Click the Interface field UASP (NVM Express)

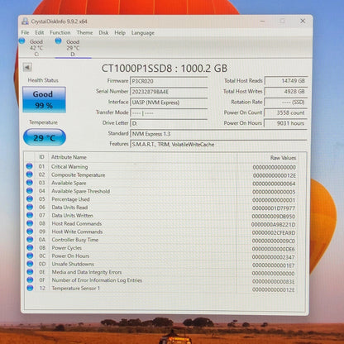(x=169, y=103)
